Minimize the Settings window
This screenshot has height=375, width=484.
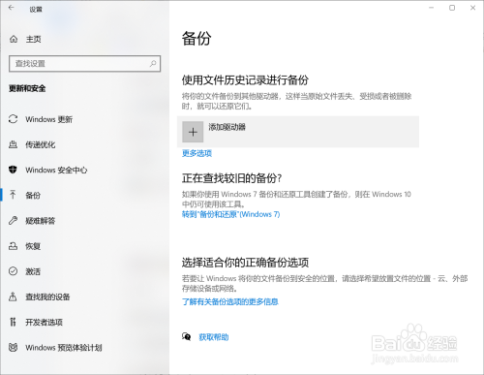[x=431, y=8]
